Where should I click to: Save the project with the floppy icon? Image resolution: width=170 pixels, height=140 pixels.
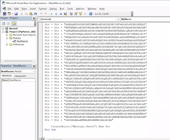click(16, 14)
